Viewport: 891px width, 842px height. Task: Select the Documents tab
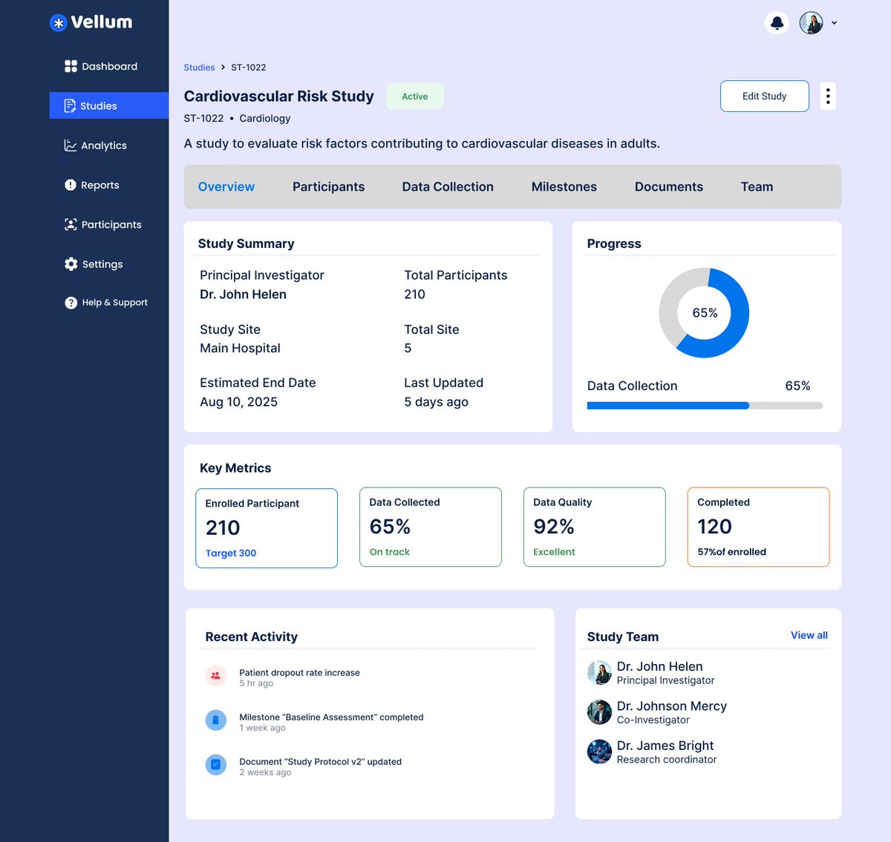click(668, 186)
